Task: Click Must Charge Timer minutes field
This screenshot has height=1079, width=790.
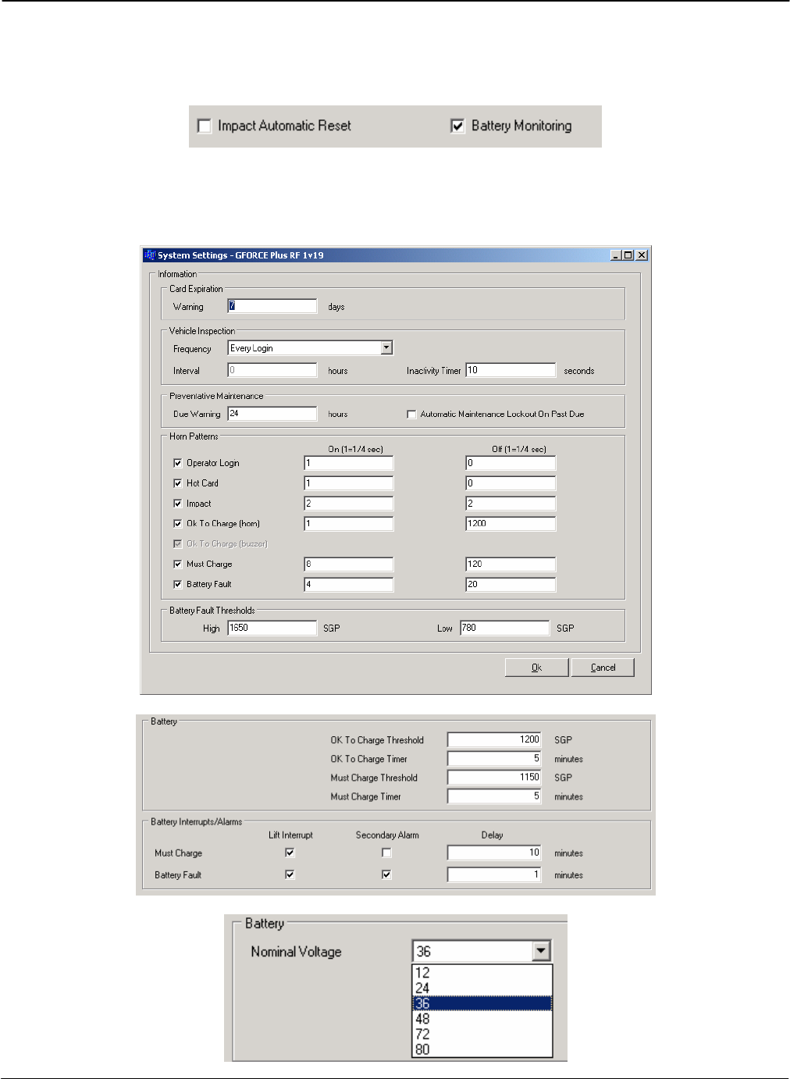Action: (x=494, y=796)
